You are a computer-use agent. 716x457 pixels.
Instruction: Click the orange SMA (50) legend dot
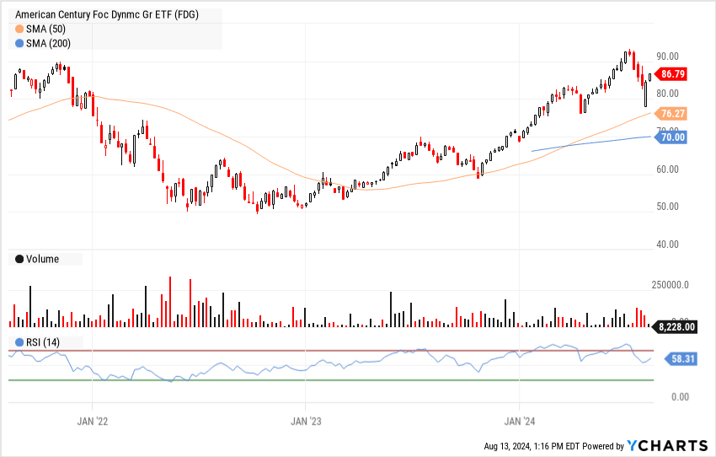click(x=19, y=30)
